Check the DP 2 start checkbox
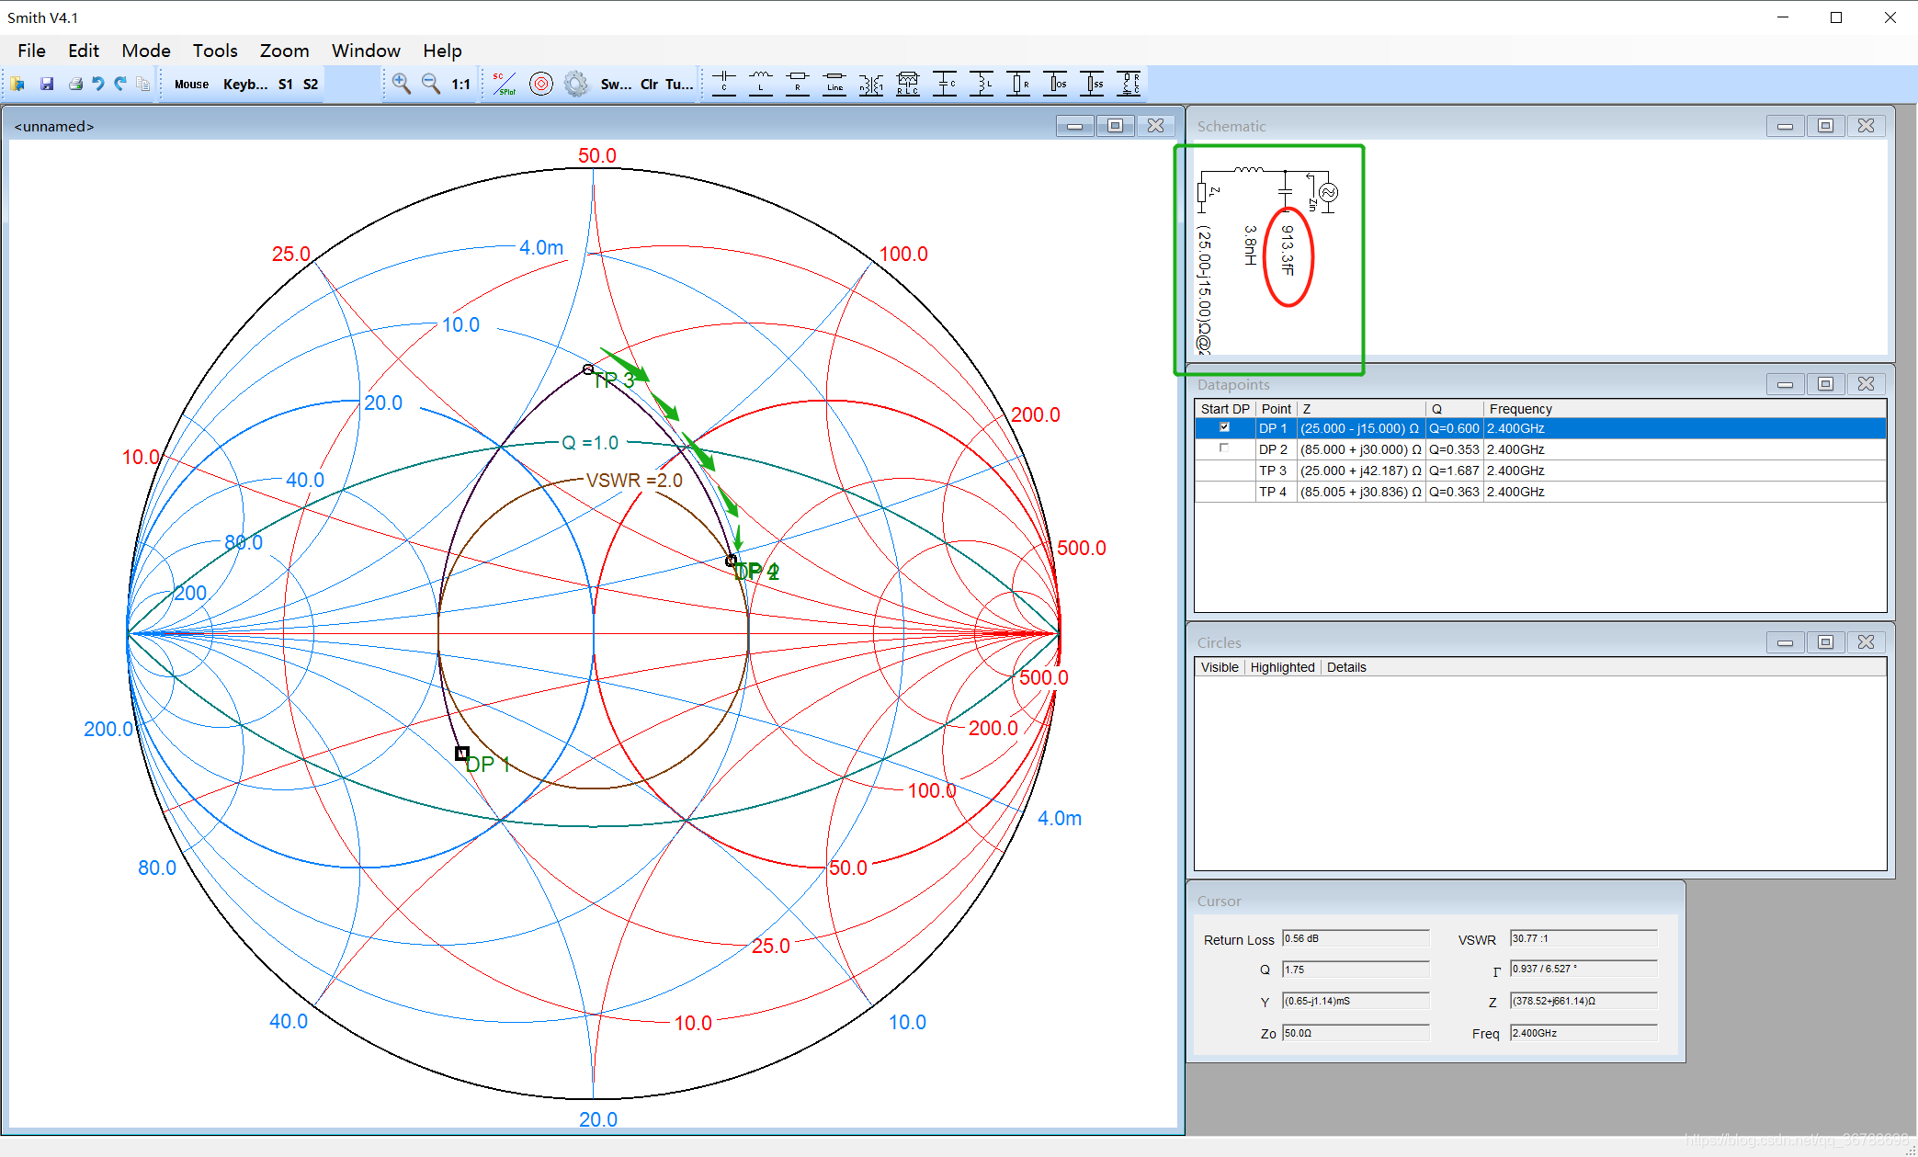The width and height of the screenshot is (1918, 1157). (1224, 448)
